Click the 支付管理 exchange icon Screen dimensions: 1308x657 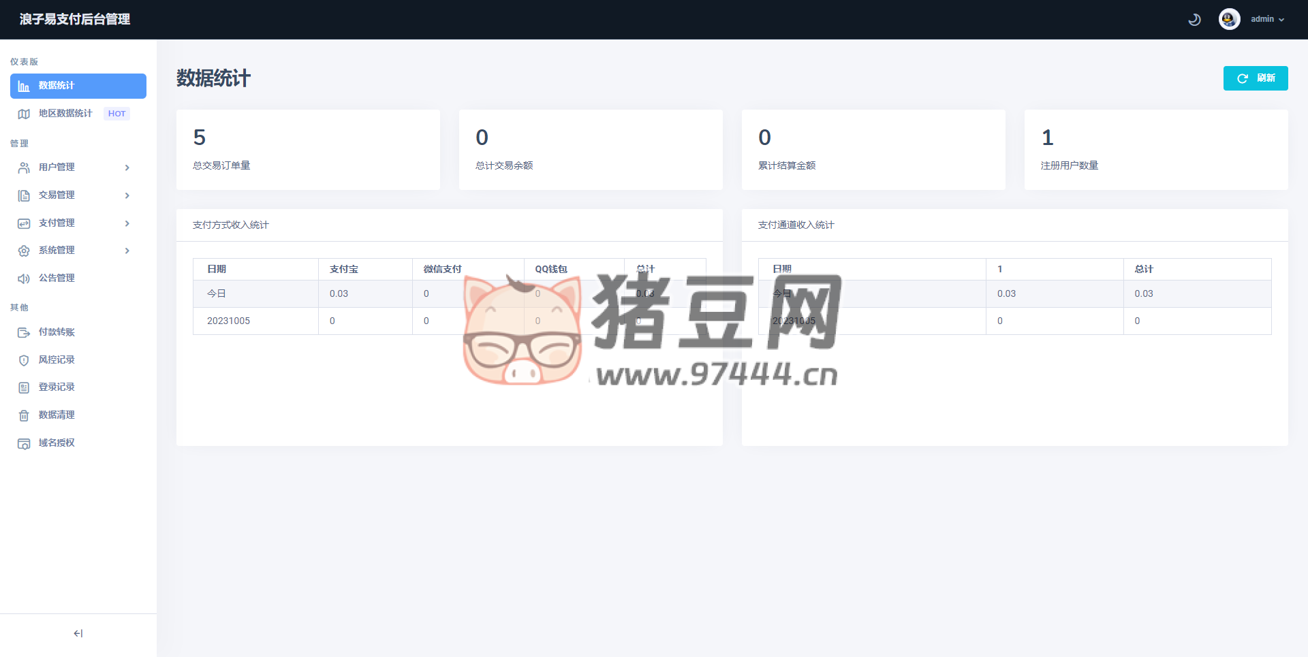click(x=24, y=223)
